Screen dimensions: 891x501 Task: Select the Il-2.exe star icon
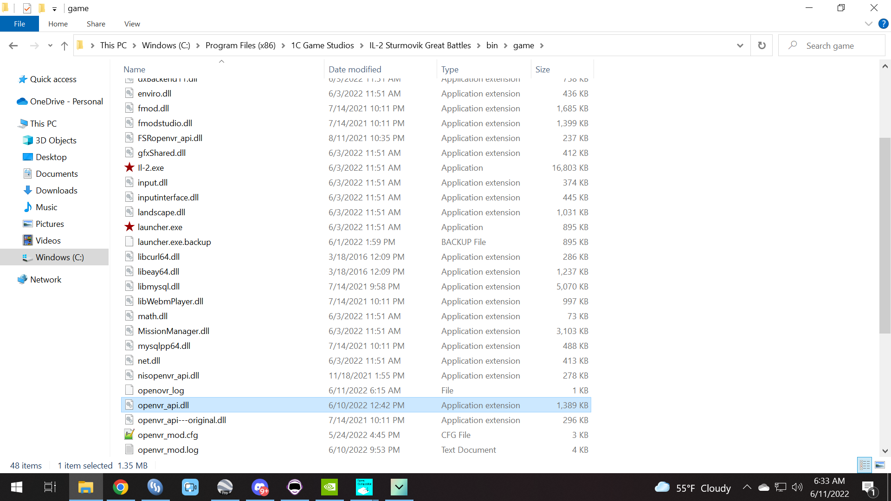(129, 167)
